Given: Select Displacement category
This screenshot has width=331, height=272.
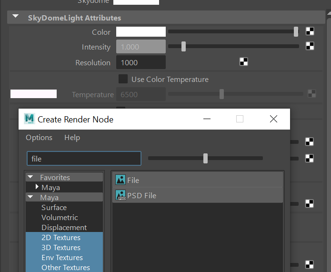Looking at the screenshot, I should coord(64,227).
